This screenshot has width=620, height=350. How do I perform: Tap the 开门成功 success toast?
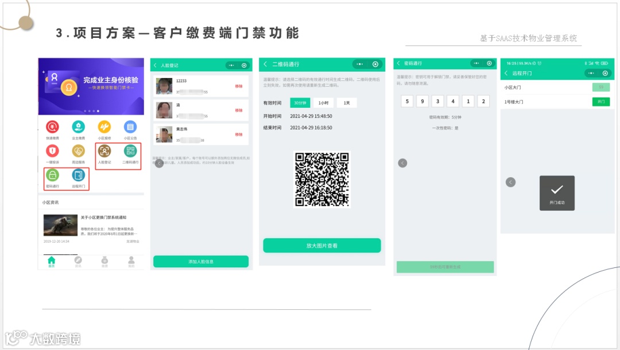pos(557,193)
